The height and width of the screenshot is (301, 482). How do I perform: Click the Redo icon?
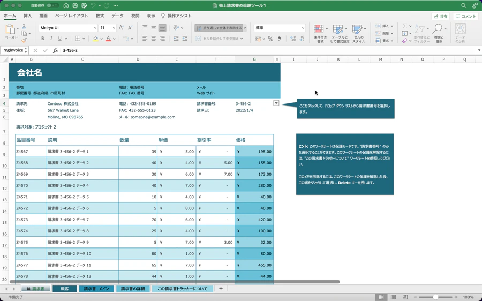107,5
